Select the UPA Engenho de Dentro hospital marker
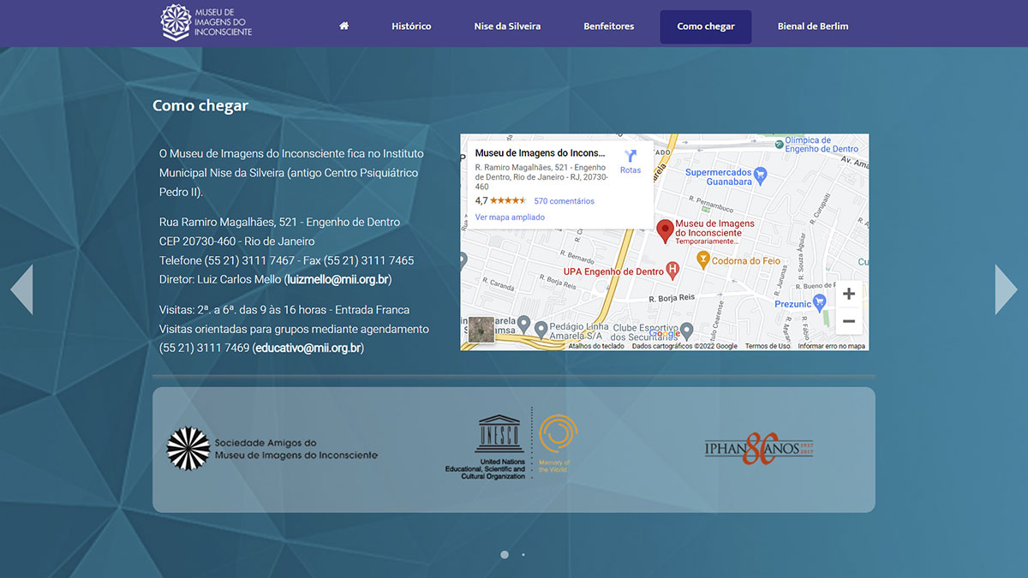 click(672, 271)
